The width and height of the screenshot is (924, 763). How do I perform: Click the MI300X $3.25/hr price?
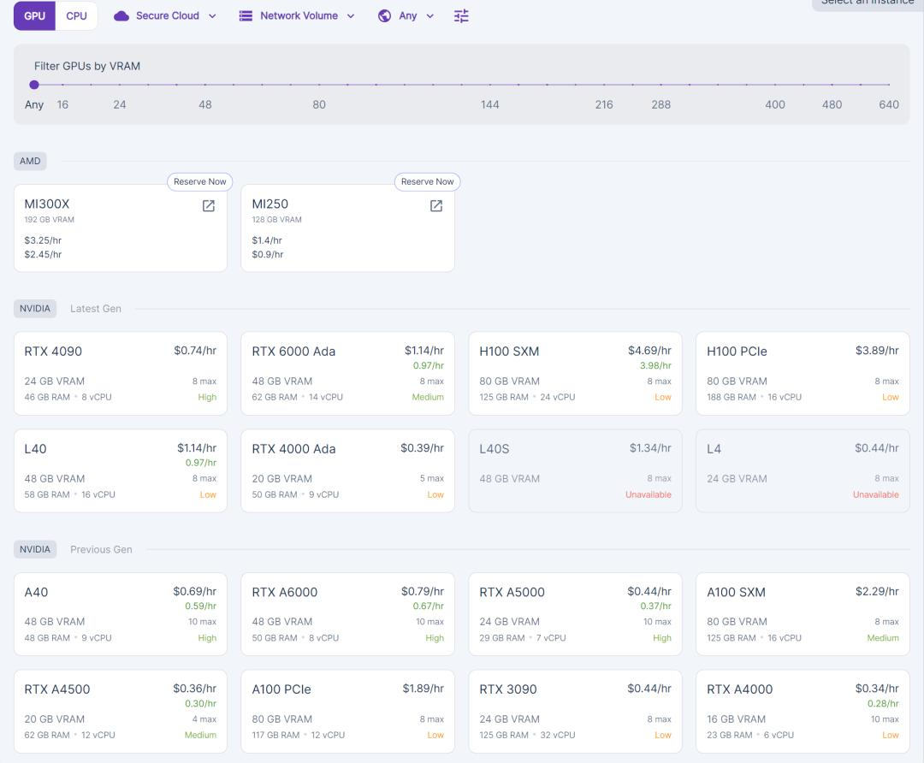[x=43, y=240]
